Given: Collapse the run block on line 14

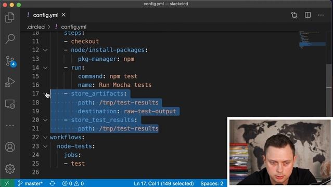Looking at the screenshot, I should pyautogui.click(x=45, y=68).
